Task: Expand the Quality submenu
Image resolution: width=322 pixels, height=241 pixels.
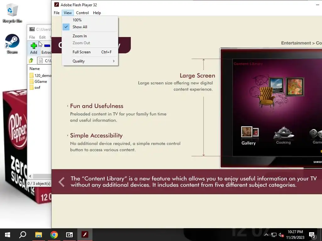Action: point(90,61)
